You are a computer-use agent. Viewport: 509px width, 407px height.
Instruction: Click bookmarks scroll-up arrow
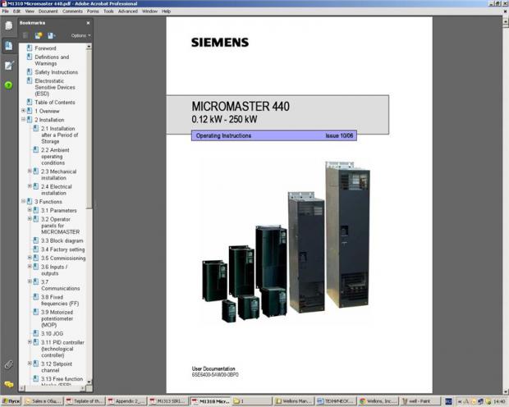[x=89, y=47]
